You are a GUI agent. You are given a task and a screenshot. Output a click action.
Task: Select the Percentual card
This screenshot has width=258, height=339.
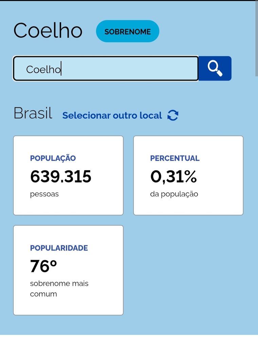[188, 175]
